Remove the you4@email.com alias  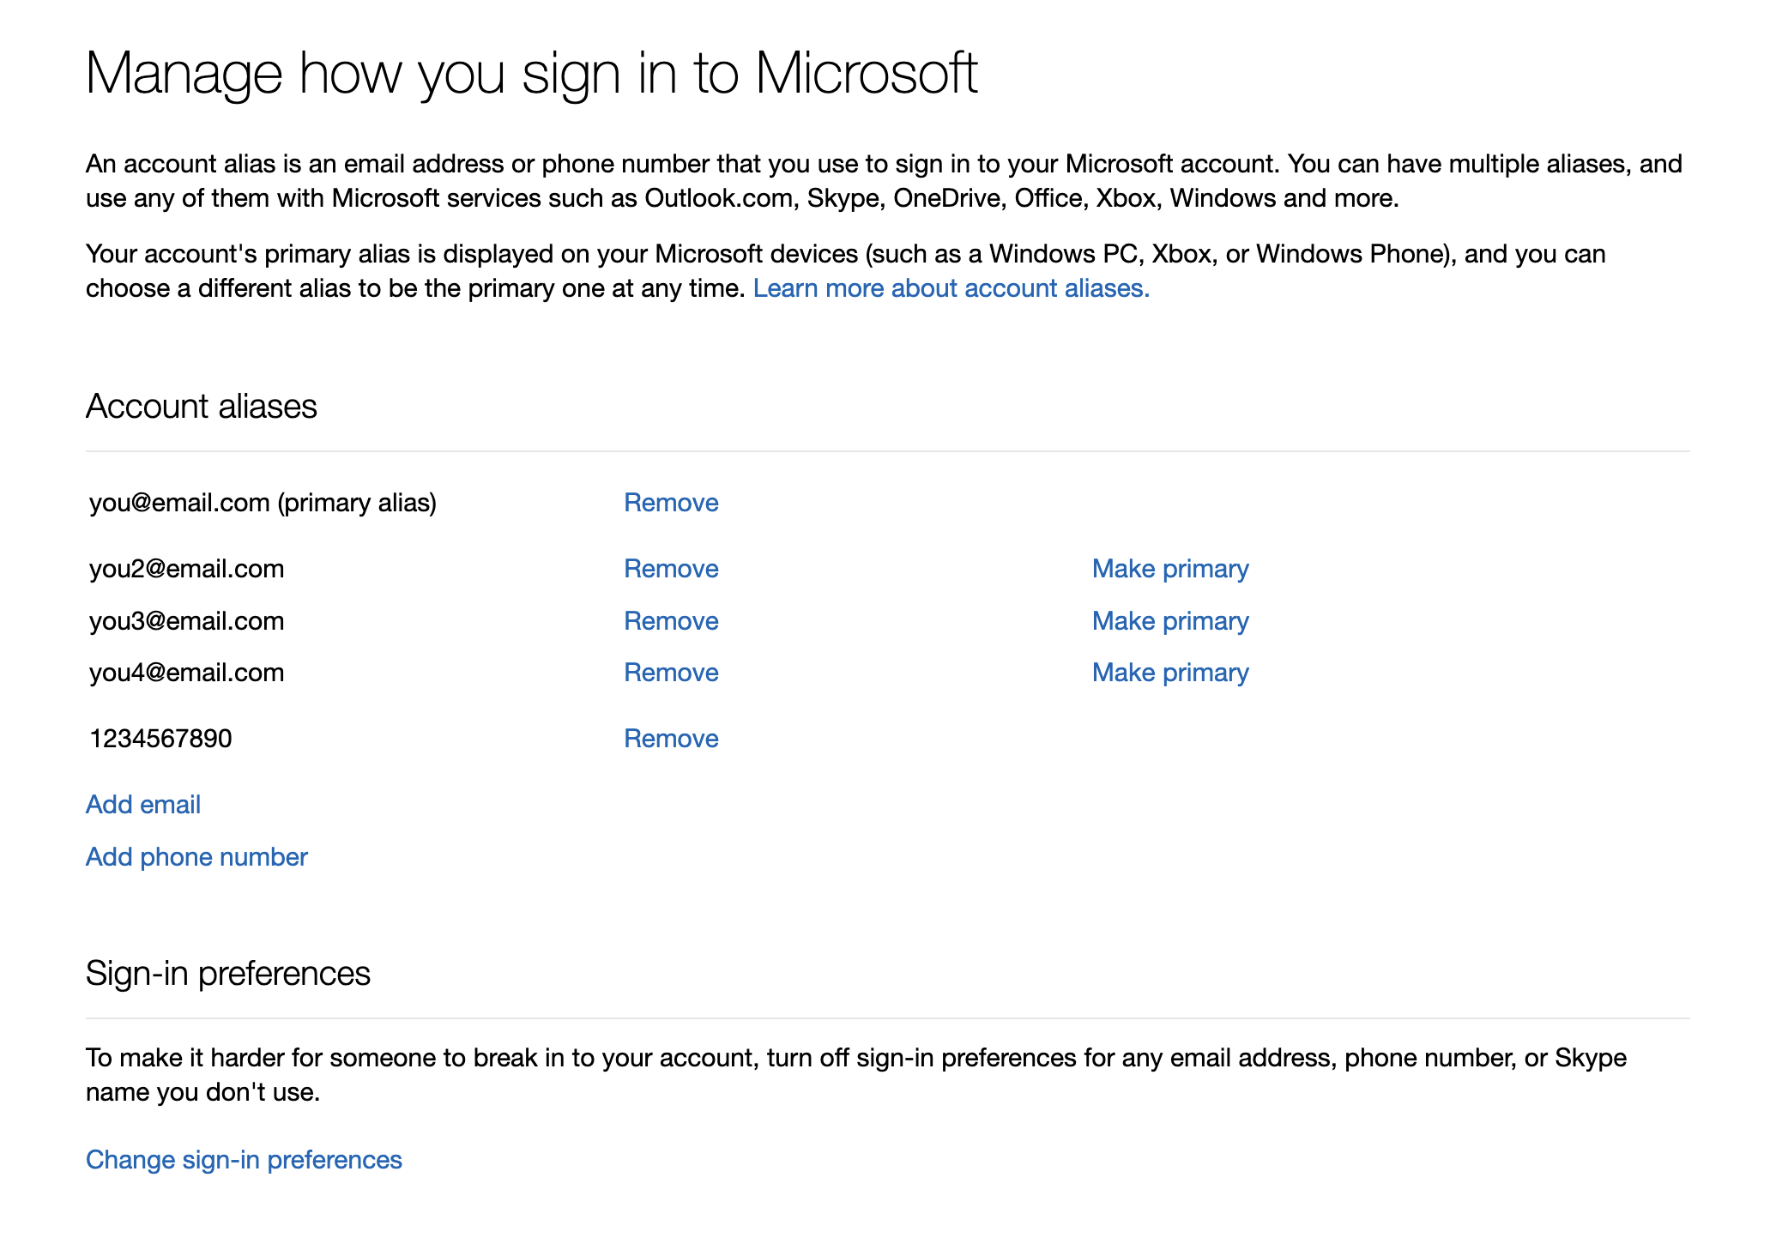[671, 673]
